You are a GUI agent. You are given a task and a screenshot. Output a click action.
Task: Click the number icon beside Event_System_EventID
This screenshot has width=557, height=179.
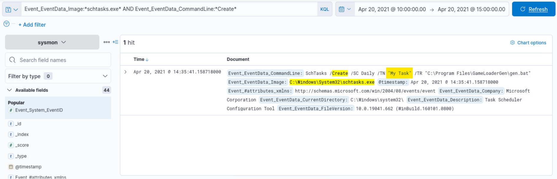pos(11,110)
